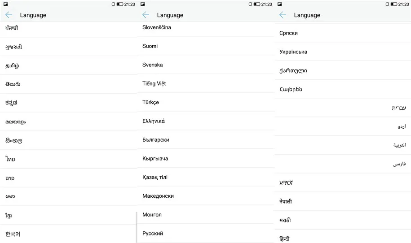
Task: Click the scrollbar in the first language list
Action: click(136, 227)
